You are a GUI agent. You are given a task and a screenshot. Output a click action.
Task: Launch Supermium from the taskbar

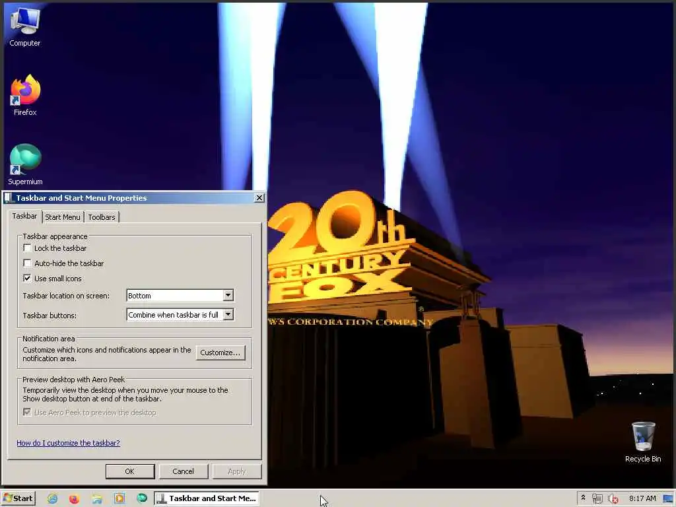click(142, 498)
